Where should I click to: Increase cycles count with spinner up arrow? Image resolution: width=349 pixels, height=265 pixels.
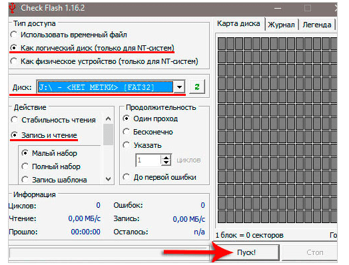click(166, 158)
